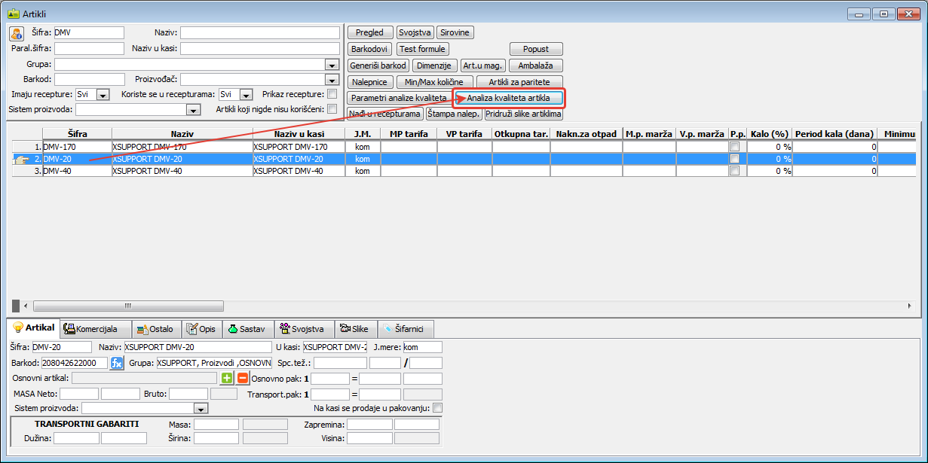
Task: Click the green plus icon for Osnovni artikal
Action: pos(227,378)
